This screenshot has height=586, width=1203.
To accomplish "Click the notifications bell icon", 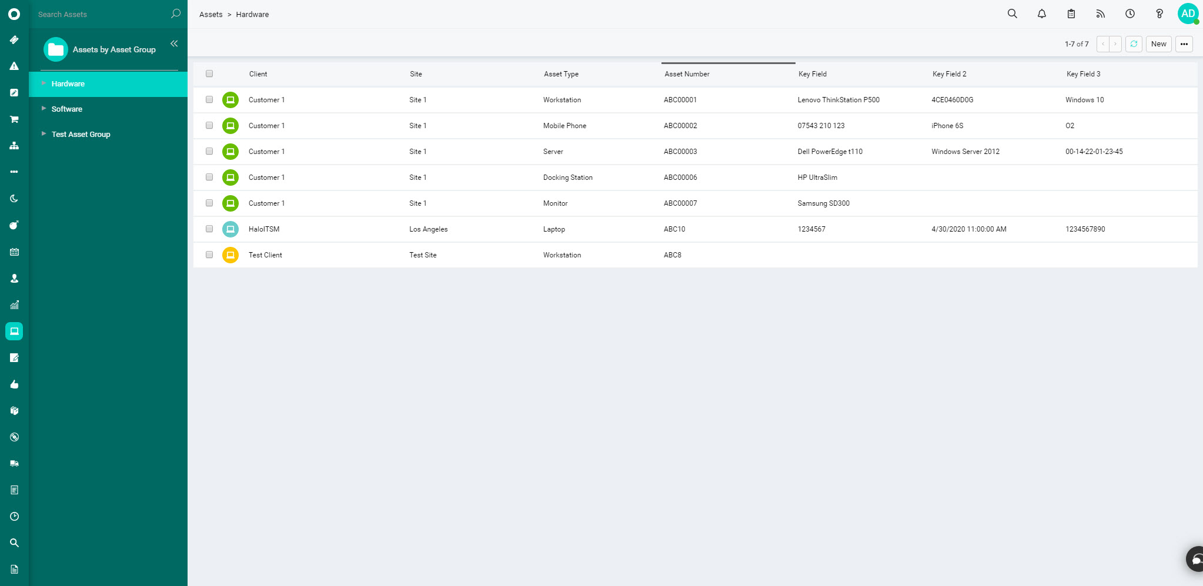I will 1041,14.
